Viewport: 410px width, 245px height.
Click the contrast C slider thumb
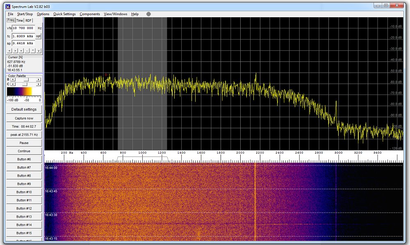click(x=25, y=84)
